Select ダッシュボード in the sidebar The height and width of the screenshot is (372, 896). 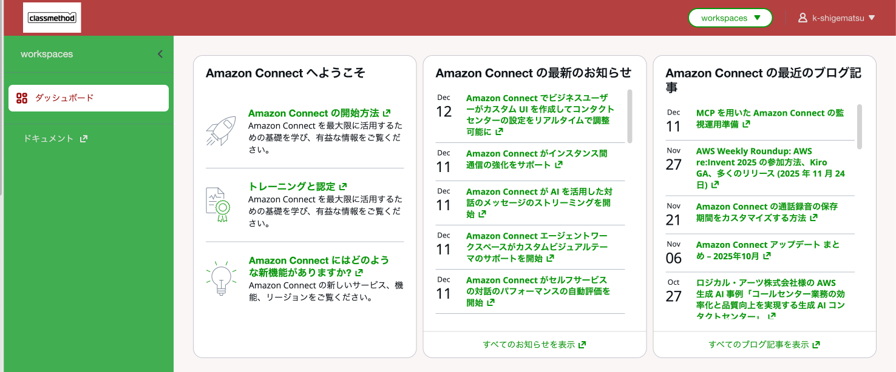(x=89, y=98)
